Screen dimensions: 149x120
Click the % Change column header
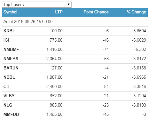coord(136,12)
